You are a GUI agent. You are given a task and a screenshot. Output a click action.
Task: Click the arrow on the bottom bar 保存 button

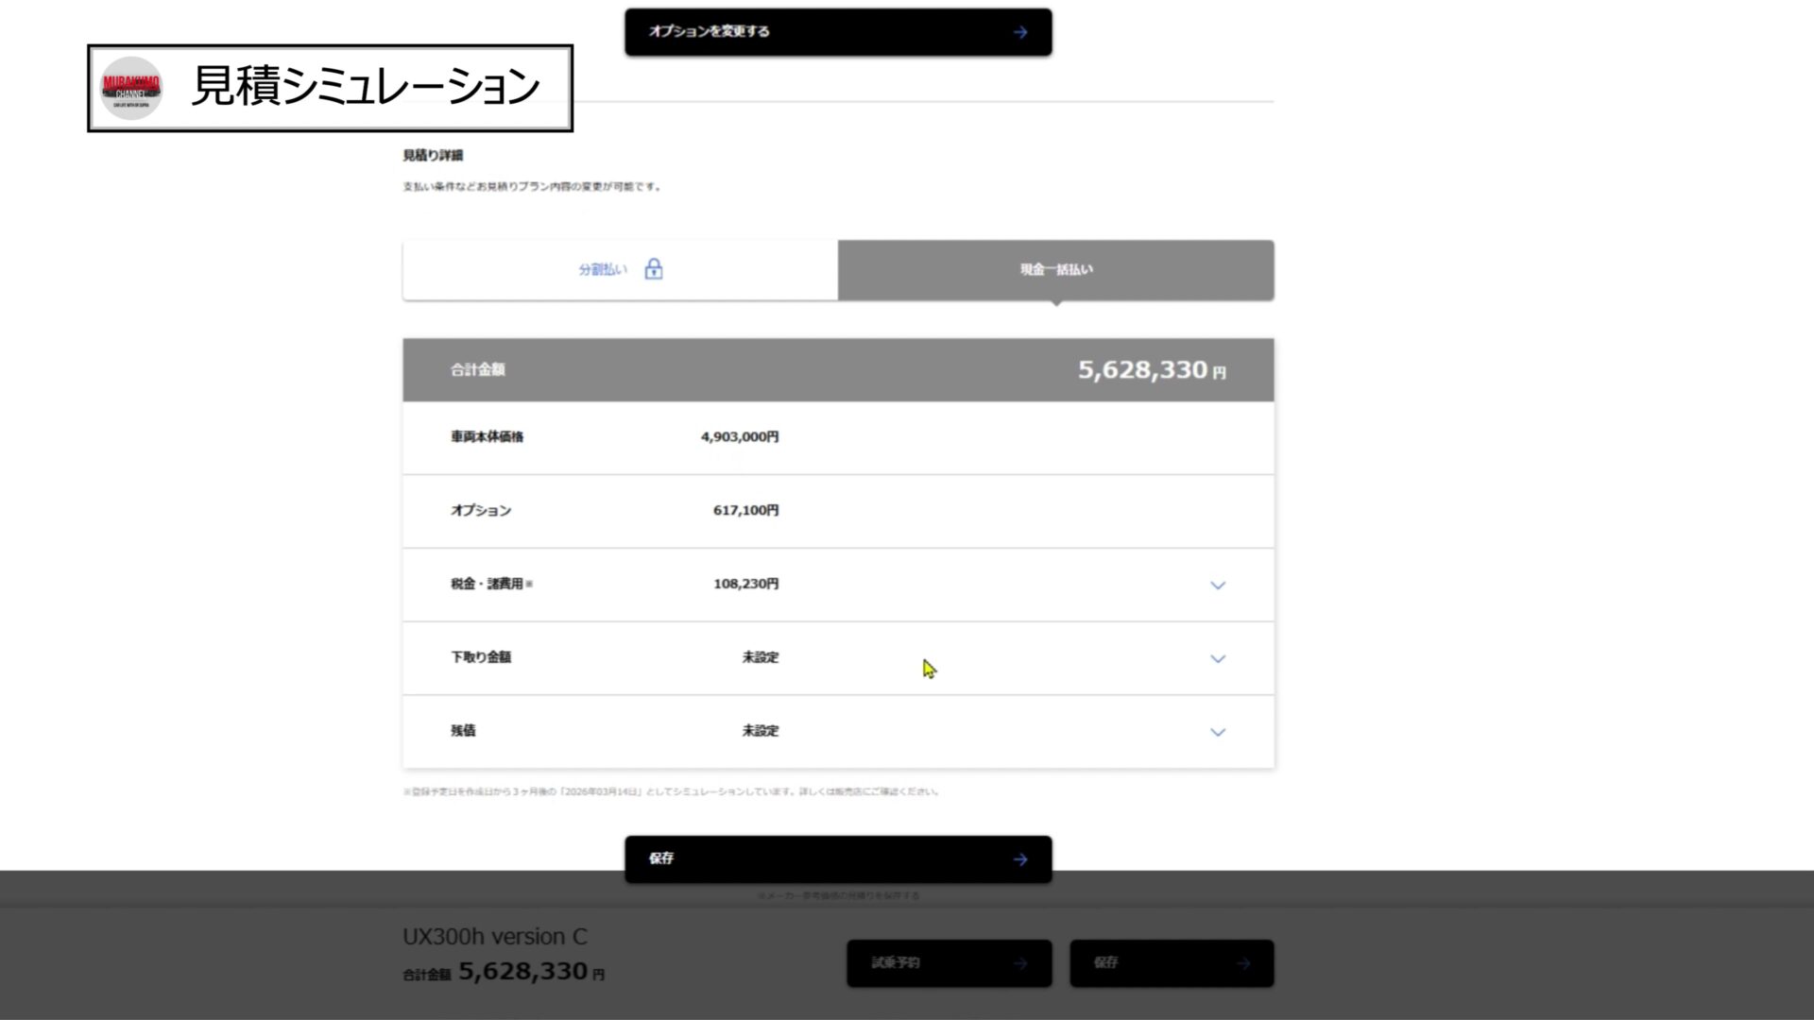point(1242,963)
